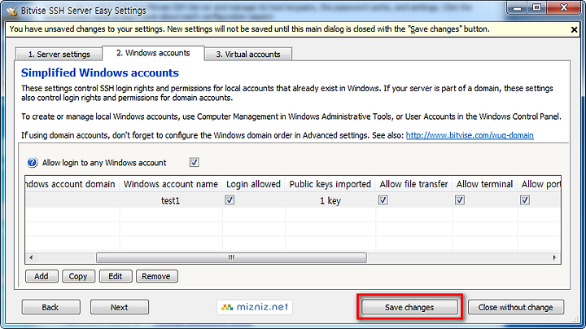
Task: Click Windows account name column header
Action: (170, 184)
